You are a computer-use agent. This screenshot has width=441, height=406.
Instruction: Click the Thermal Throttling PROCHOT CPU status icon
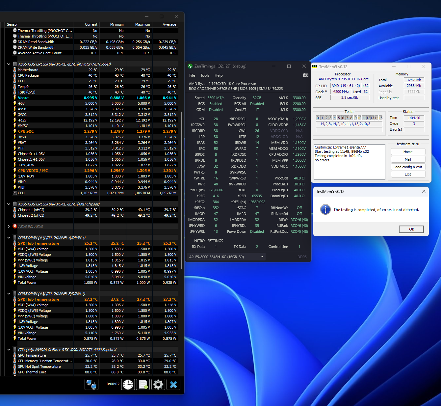pos(15,31)
